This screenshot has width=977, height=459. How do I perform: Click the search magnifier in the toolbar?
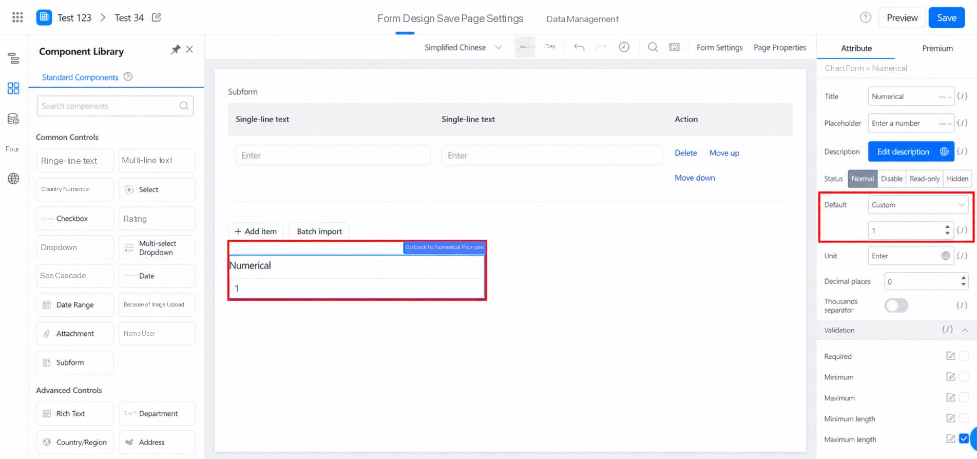click(x=653, y=47)
